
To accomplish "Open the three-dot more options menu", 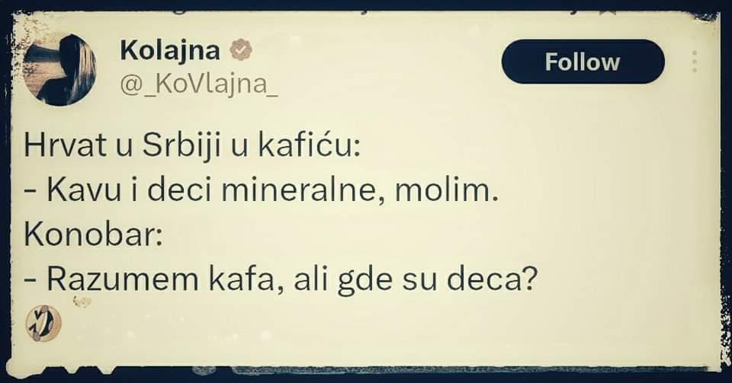I will (x=695, y=61).
